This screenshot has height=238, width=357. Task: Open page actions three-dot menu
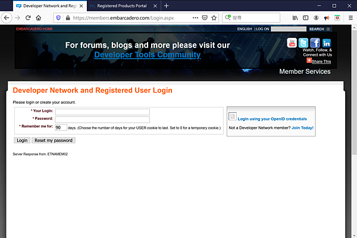click(x=195, y=18)
